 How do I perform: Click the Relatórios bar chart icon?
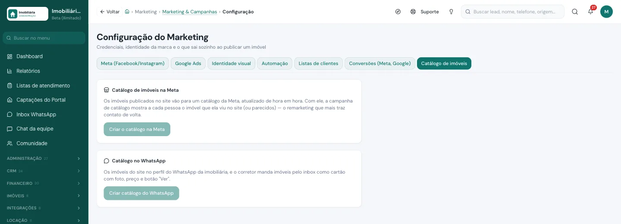(x=9, y=71)
